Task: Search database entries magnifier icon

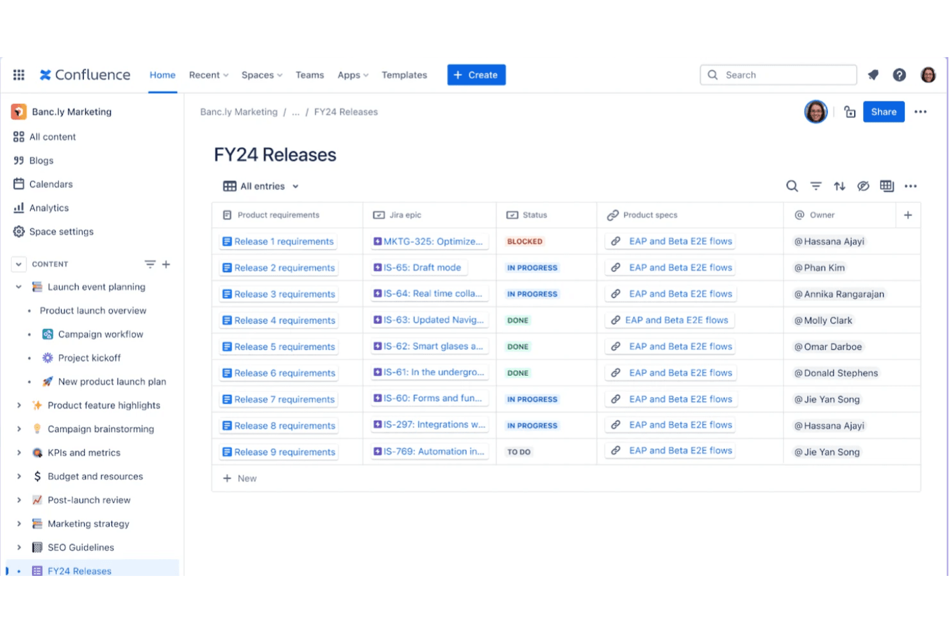Action: click(792, 186)
